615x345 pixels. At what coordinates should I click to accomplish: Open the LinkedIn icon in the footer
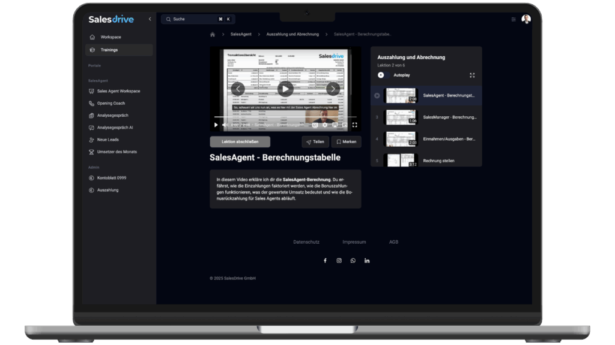[367, 261]
